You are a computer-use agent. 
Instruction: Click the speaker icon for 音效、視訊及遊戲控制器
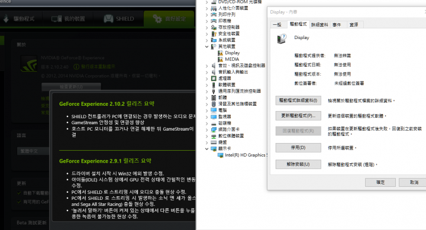[214, 66]
